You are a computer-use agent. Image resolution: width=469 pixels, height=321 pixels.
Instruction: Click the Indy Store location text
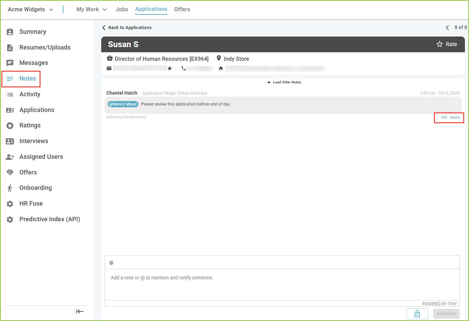coord(236,59)
